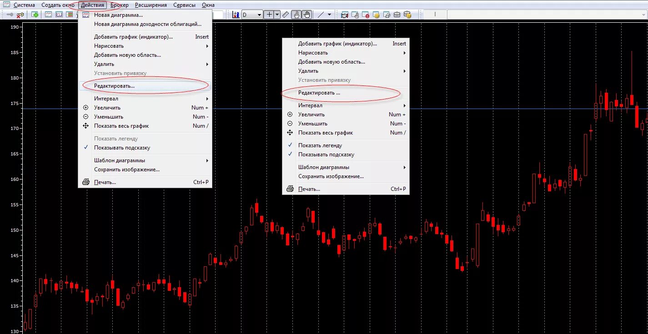Click the single gray briefcase toolbar icon

click(397, 15)
